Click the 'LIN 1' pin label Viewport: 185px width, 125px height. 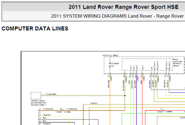134,68
